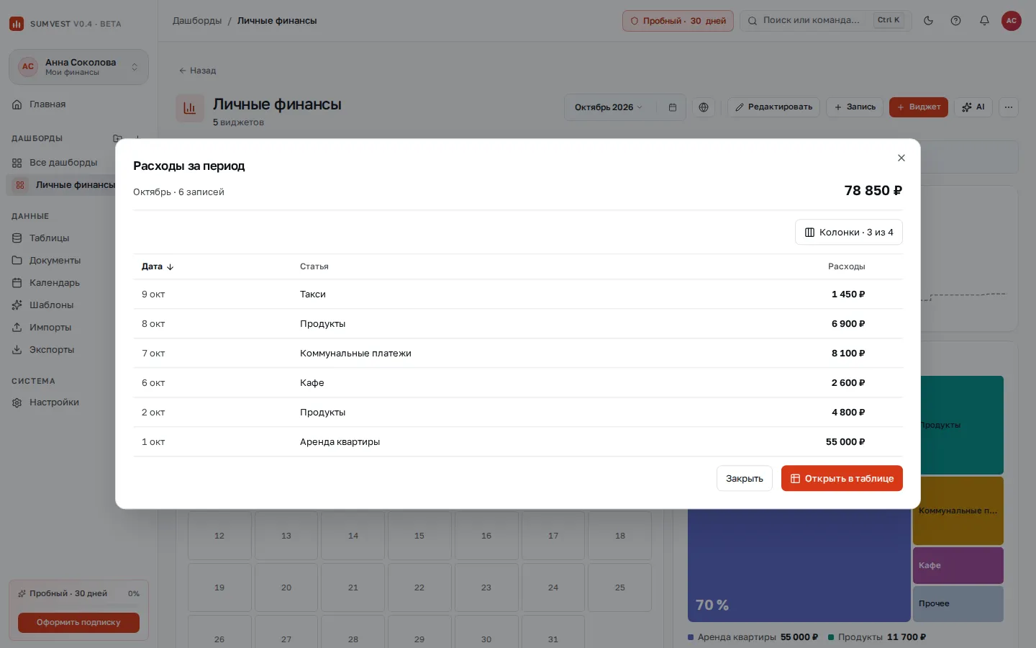Open Колонки · 3 из 4 selector

(849, 232)
